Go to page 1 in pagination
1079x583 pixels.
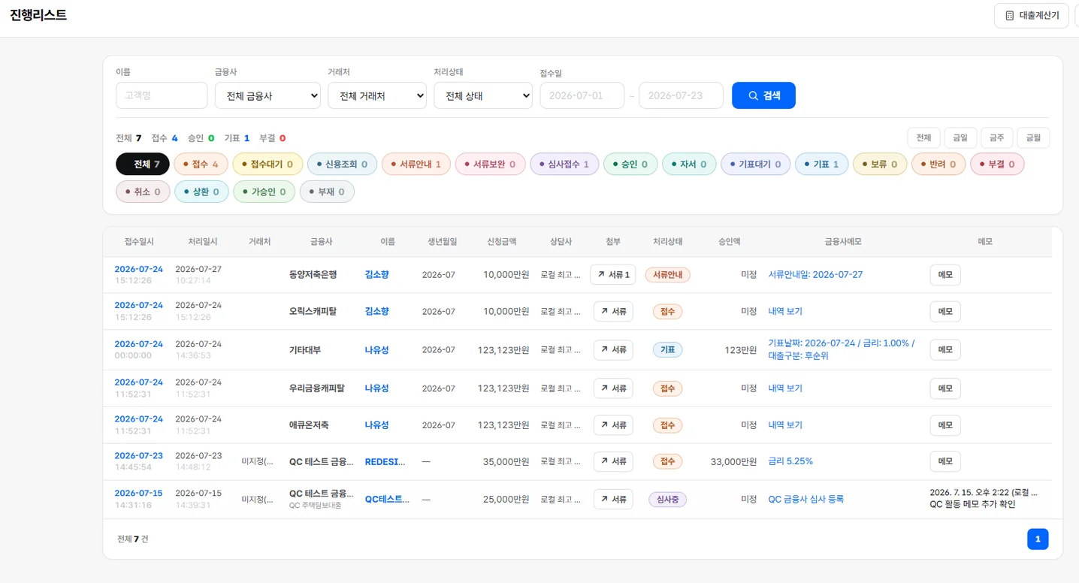pos(1038,539)
